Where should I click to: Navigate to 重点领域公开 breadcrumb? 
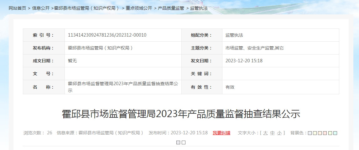(139, 8)
